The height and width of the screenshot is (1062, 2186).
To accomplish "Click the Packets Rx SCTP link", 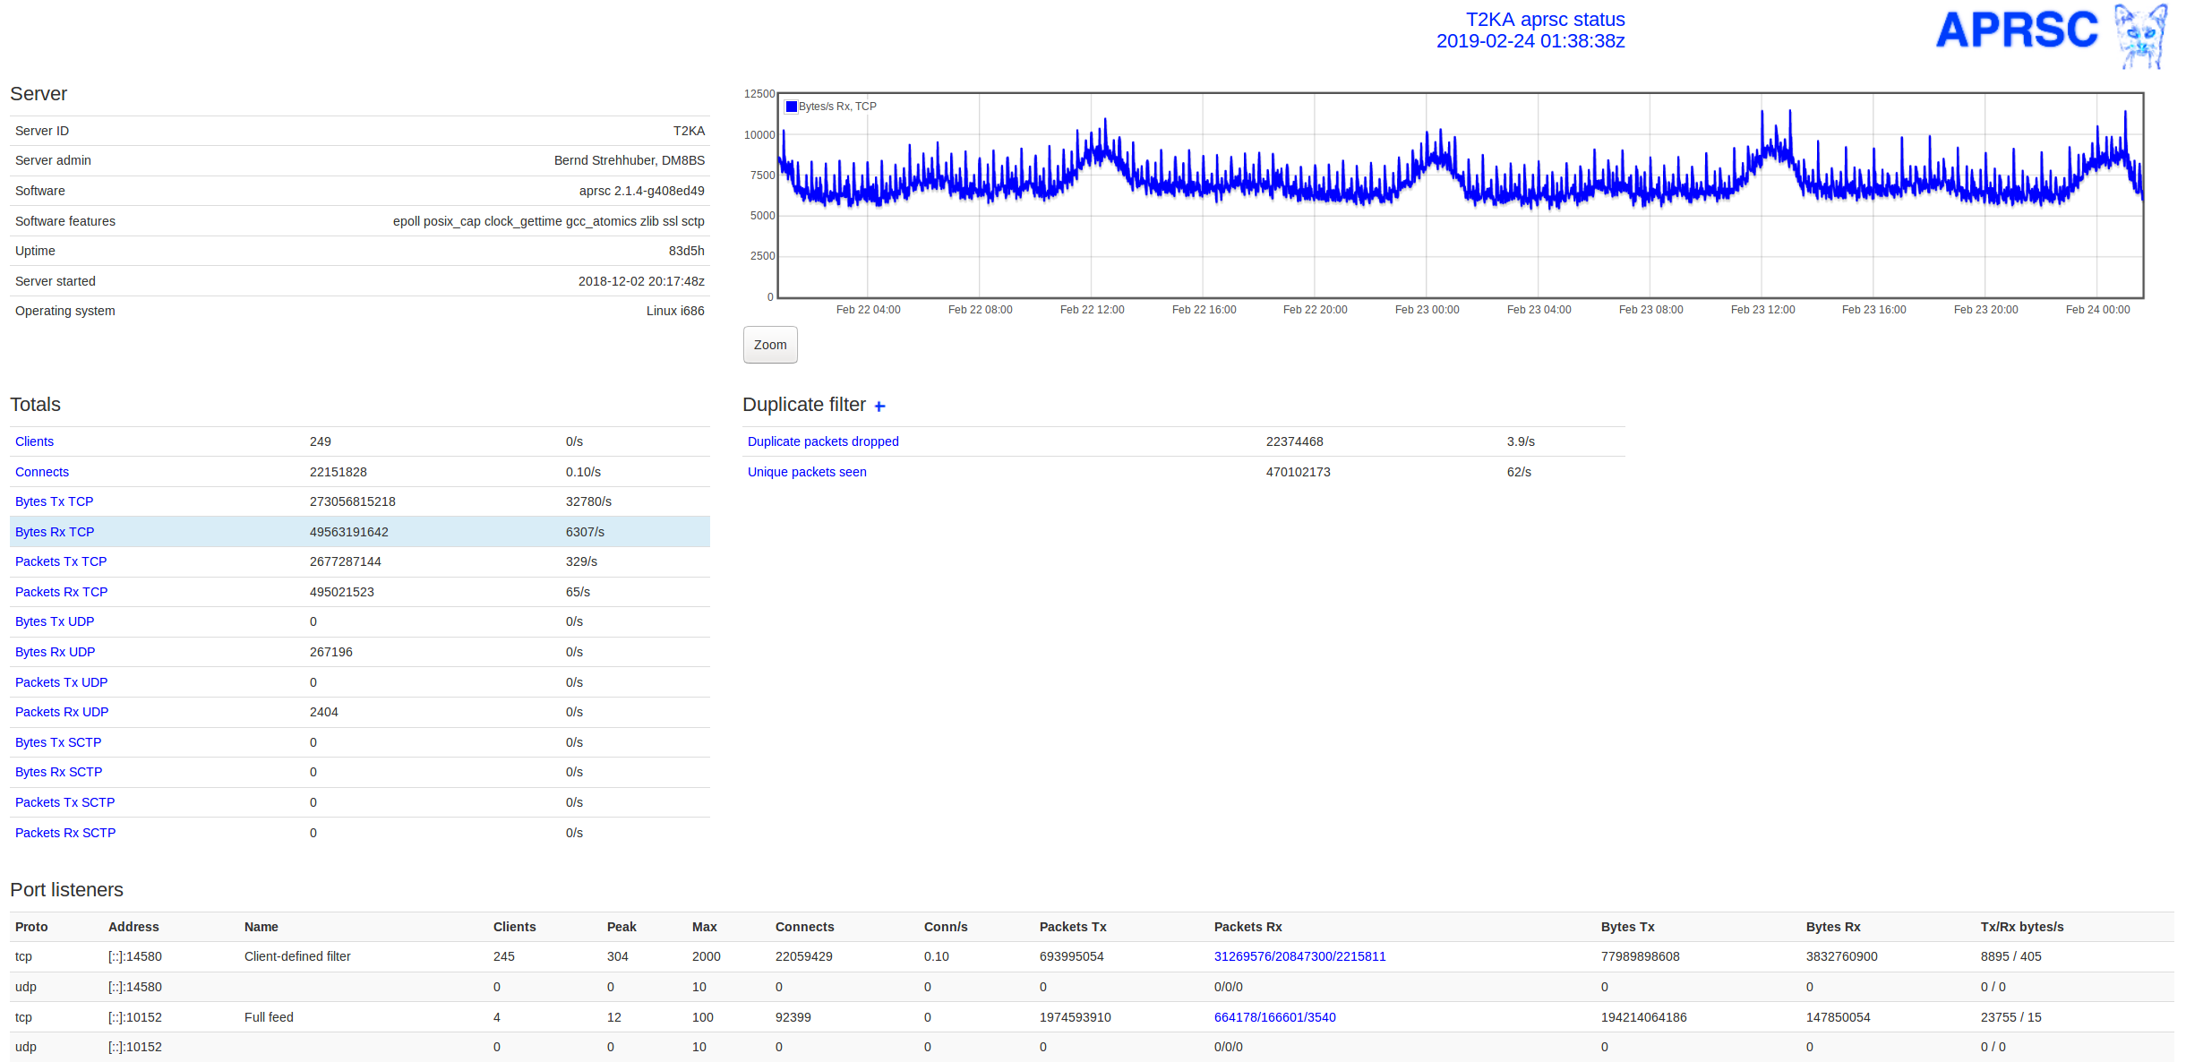I will tap(65, 833).
